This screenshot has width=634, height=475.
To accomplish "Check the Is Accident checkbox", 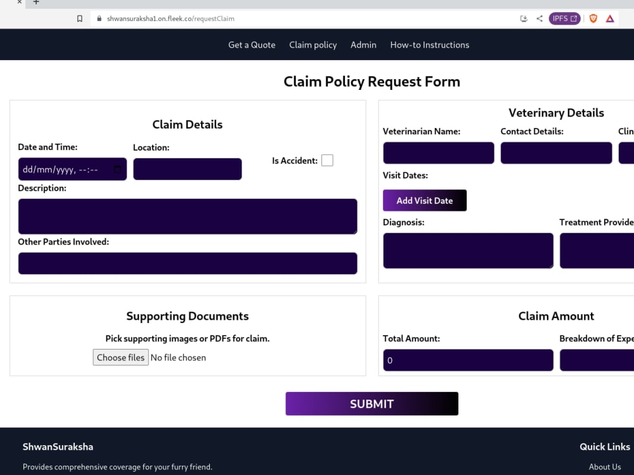I will pos(327,160).
